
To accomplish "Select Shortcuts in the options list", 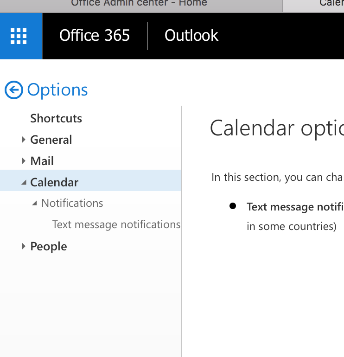I will tap(56, 118).
